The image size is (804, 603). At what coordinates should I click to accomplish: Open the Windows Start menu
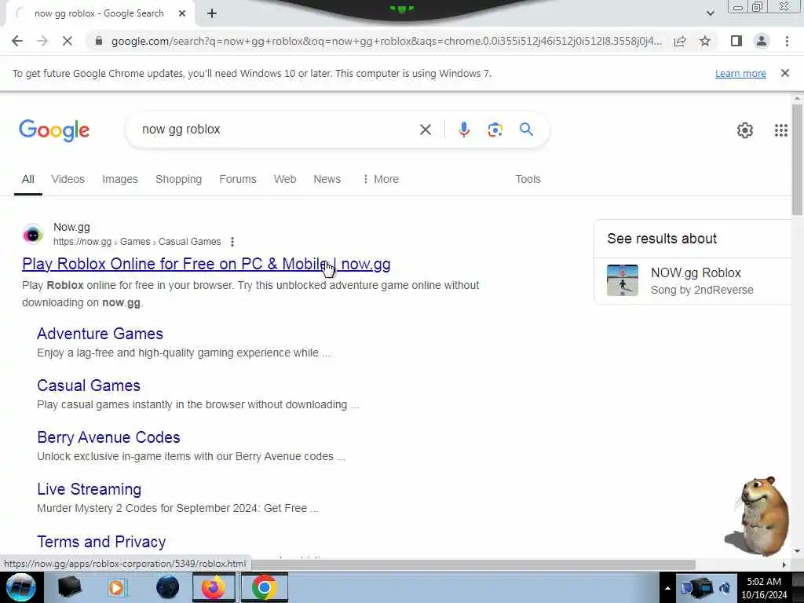pyautogui.click(x=21, y=587)
